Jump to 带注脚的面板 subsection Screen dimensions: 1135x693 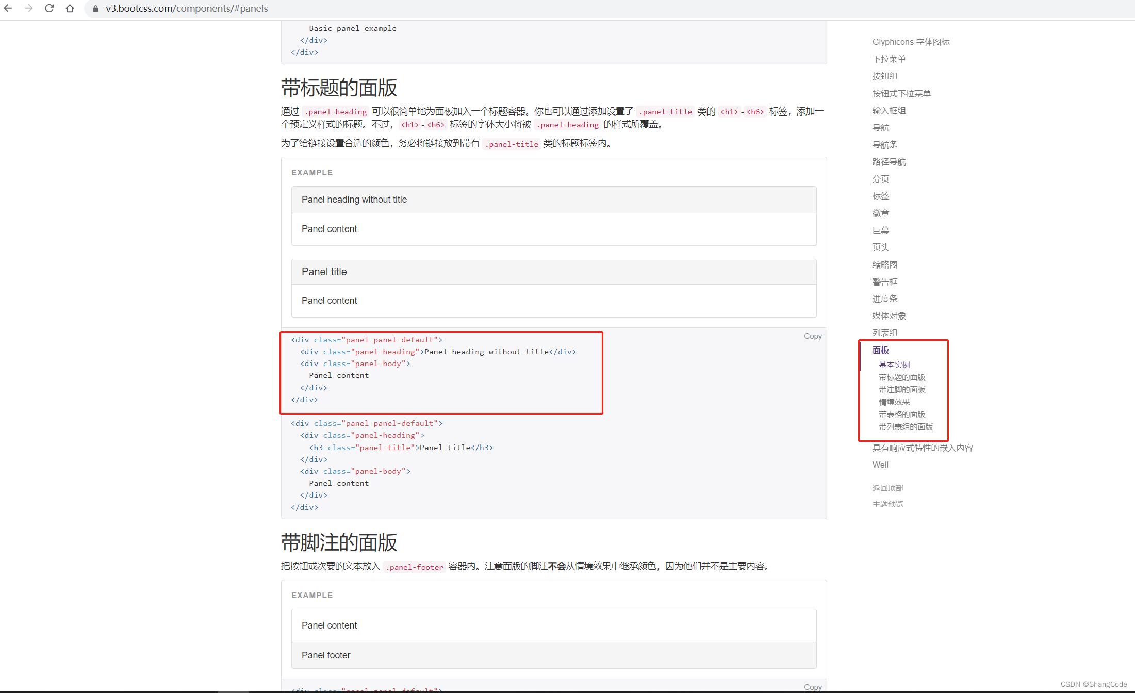coord(902,389)
